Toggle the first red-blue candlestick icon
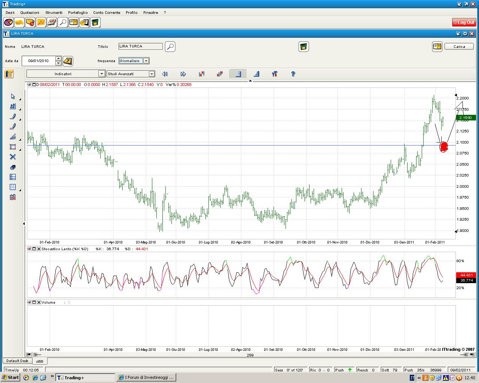The image size is (479, 383). 202,74
